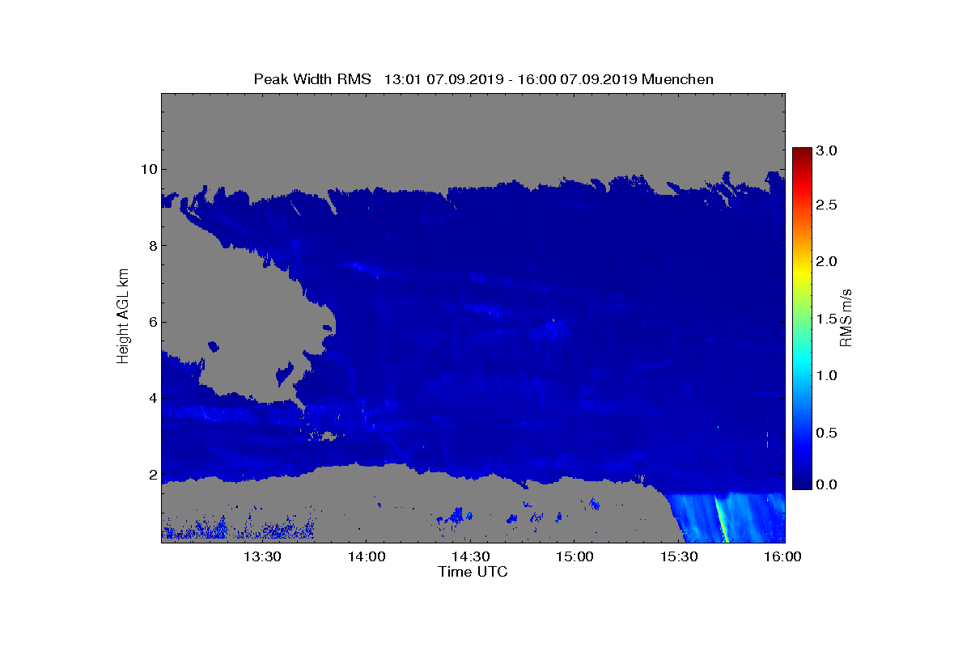The height and width of the screenshot is (647, 971).
Task: Click the dark red top of the colorbar
Action: [x=802, y=154]
